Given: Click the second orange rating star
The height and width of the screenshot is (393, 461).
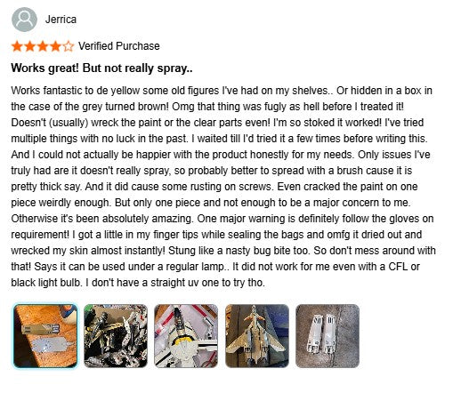Looking at the screenshot, I should click(x=30, y=46).
